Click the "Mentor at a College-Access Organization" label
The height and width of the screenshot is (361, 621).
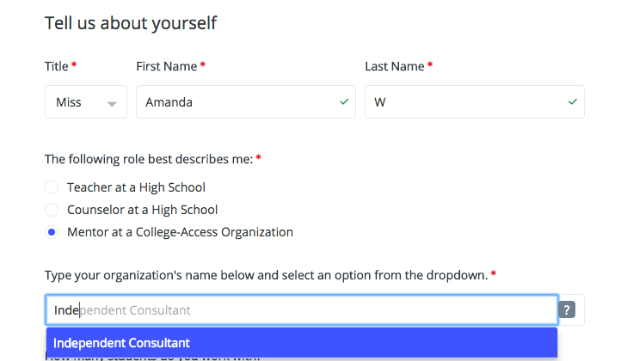(x=180, y=232)
